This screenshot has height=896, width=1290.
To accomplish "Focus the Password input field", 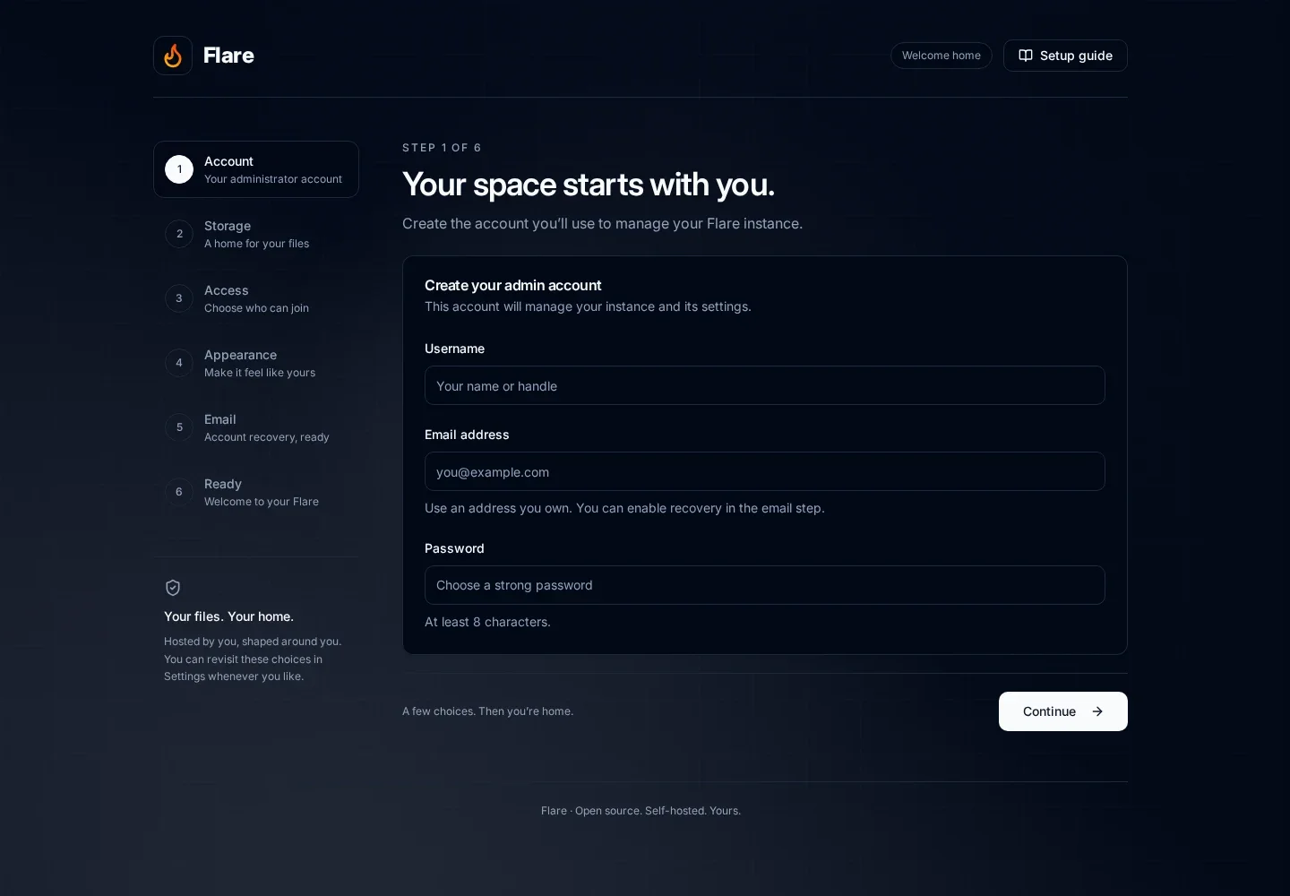I will click(x=765, y=585).
